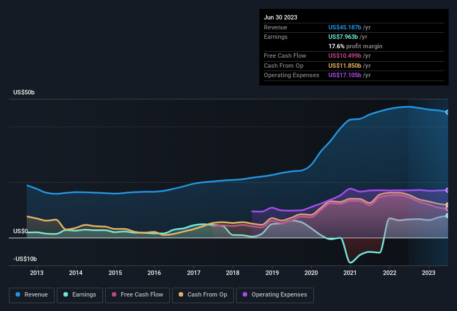This screenshot has height=311, width=457.
Task: Click the 2018 x-axis label
Action: click(233, 273)
